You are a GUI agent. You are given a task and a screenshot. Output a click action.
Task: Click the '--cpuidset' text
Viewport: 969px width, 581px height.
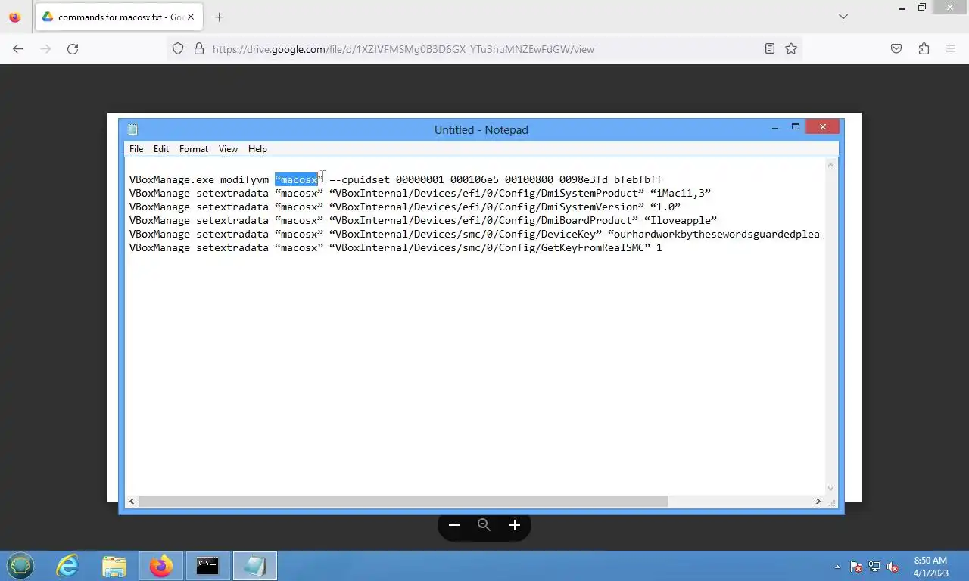(x=360, y=179)
